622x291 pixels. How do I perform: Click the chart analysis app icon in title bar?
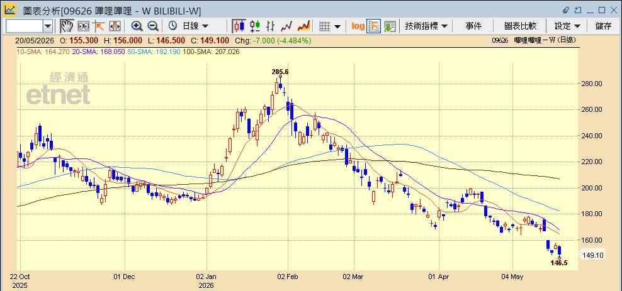[x=10, y=9]
